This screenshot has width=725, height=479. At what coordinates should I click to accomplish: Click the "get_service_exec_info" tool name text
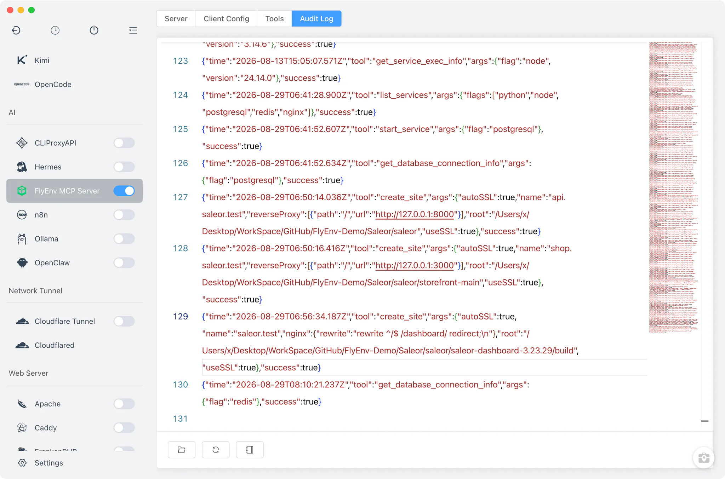[x=419, y=61]
